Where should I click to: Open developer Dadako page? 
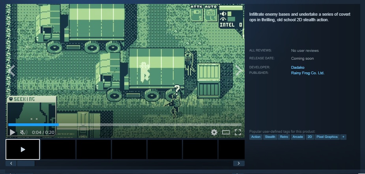coord(298,68)
